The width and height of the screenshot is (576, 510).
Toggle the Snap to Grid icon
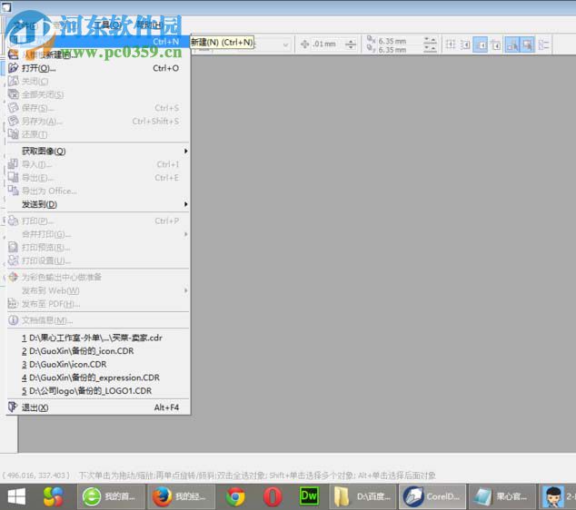coord(451,44)
